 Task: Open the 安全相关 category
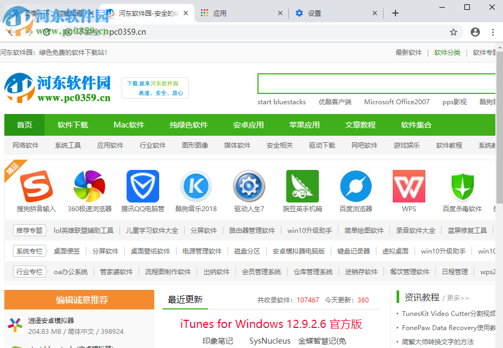point(279,145)
